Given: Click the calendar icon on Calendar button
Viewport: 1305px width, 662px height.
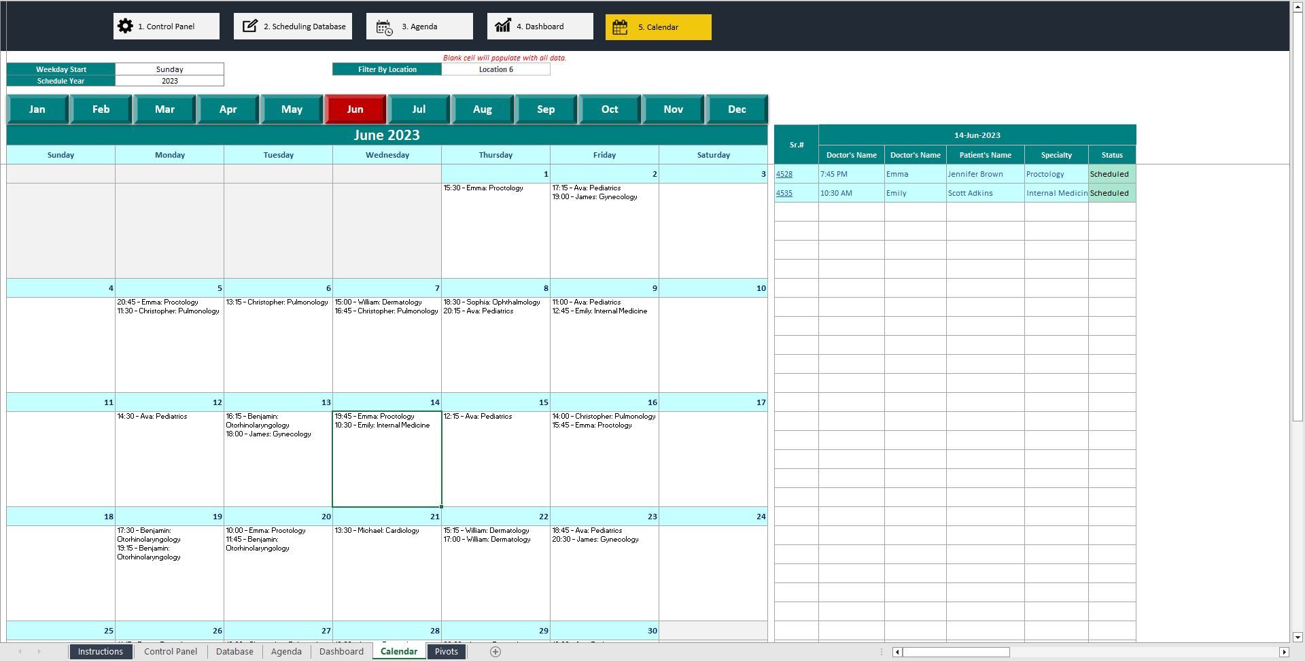Looking at the screenshot, I should tap(620, 27).
